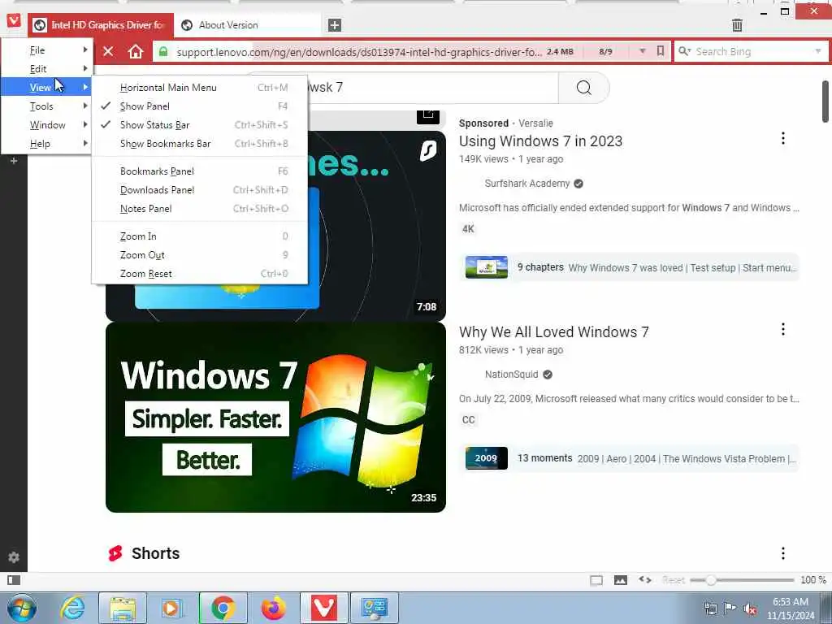The height and width of the screenshot is (624, 832).
Task: Open Downloads Panel from menu
Action: pos(200,190)
